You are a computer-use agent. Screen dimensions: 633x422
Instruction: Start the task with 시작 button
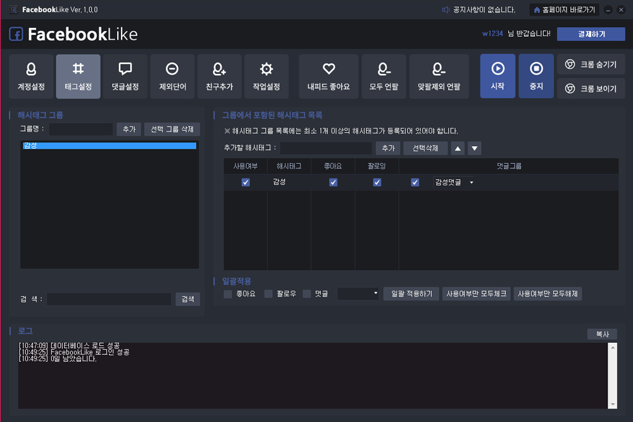pos(498,76)
